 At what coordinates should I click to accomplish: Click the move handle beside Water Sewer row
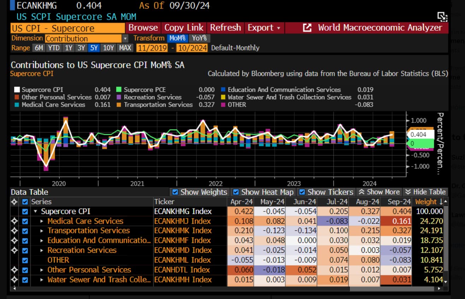coord(14,280)
